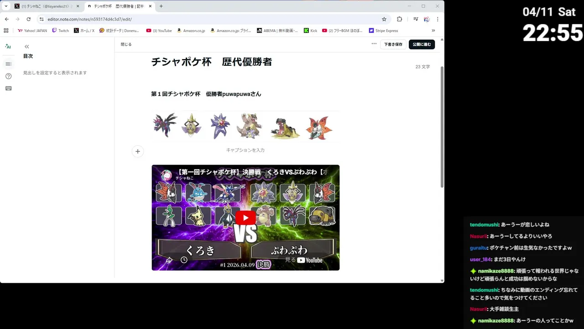Close the チシャポケ杯 note tab
The image size is (584, 329).
pos(151,6)
